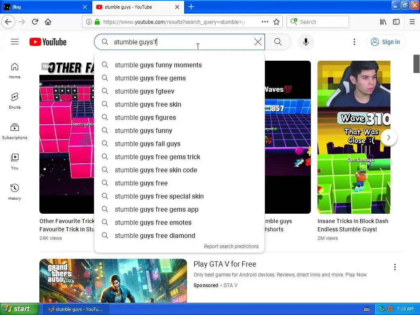Close the Blog tab
The image size is (420, 315).
click(x=85, y=7)
